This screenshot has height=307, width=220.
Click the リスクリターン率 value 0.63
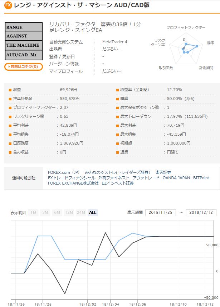coord(64,116)
